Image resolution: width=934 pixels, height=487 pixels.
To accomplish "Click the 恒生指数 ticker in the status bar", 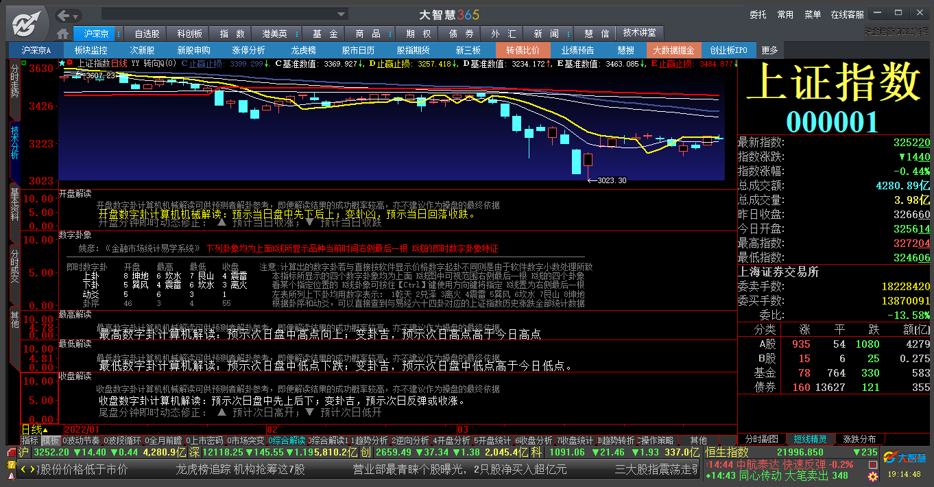I will click(792, 453).
